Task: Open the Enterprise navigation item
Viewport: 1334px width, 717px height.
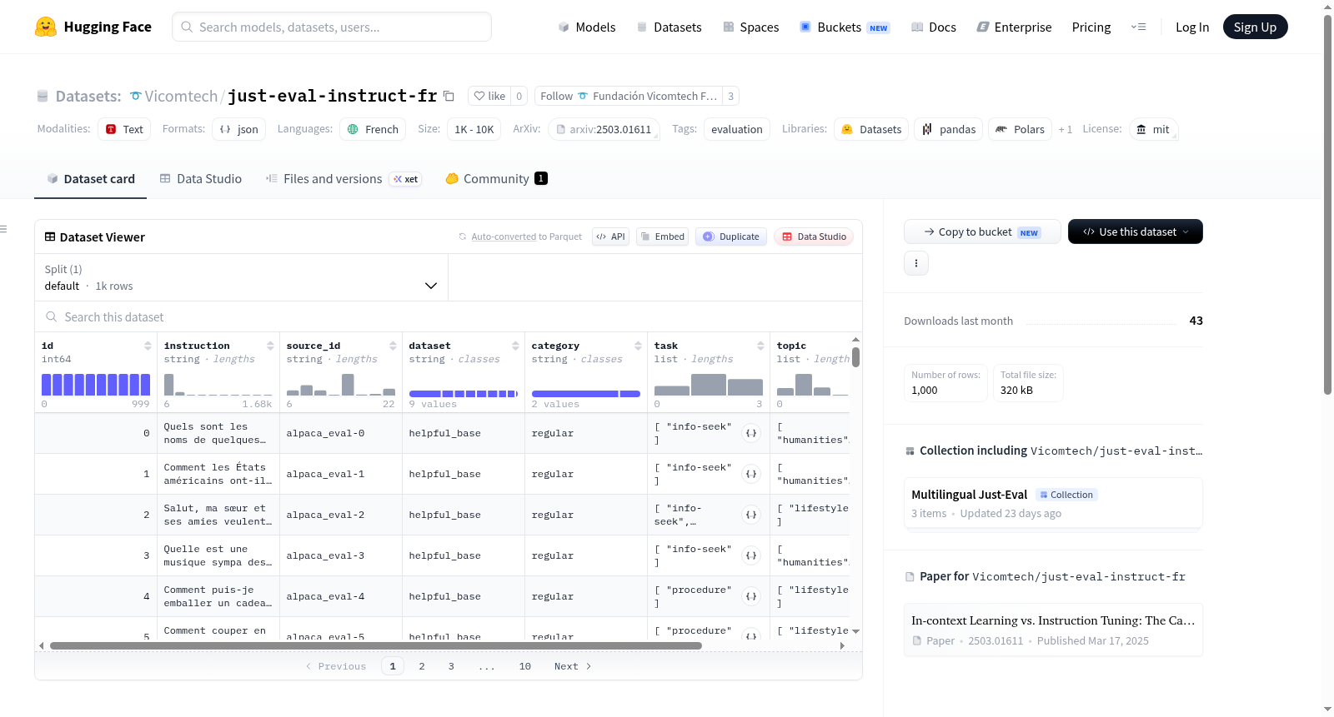Action: pos(1015,27)
